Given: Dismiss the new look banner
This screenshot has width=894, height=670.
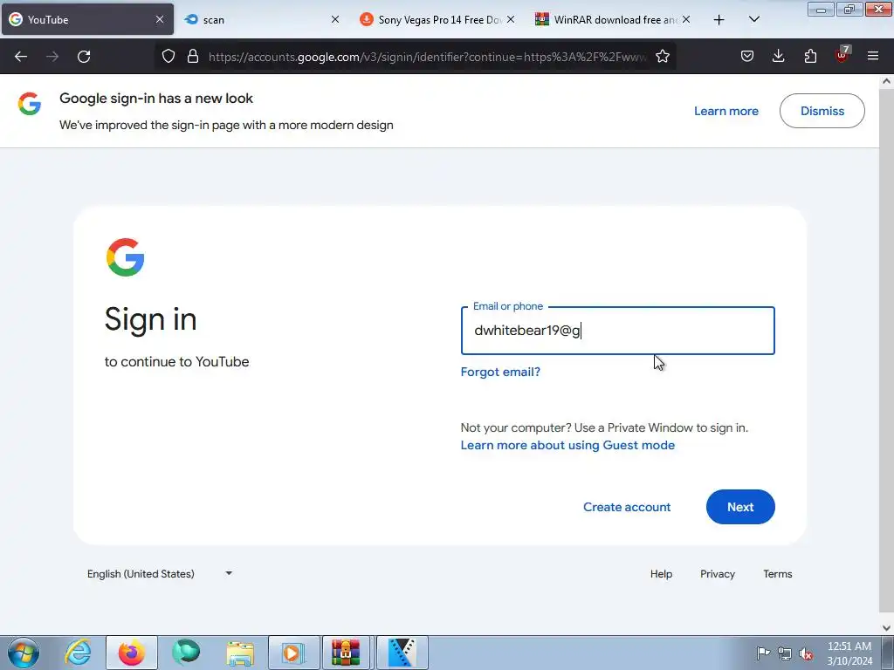Looking at the screenshot, I should tap(822, 111).
